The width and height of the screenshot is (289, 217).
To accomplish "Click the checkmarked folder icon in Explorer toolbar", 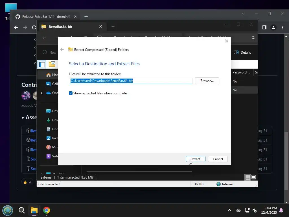I will 52,64.
